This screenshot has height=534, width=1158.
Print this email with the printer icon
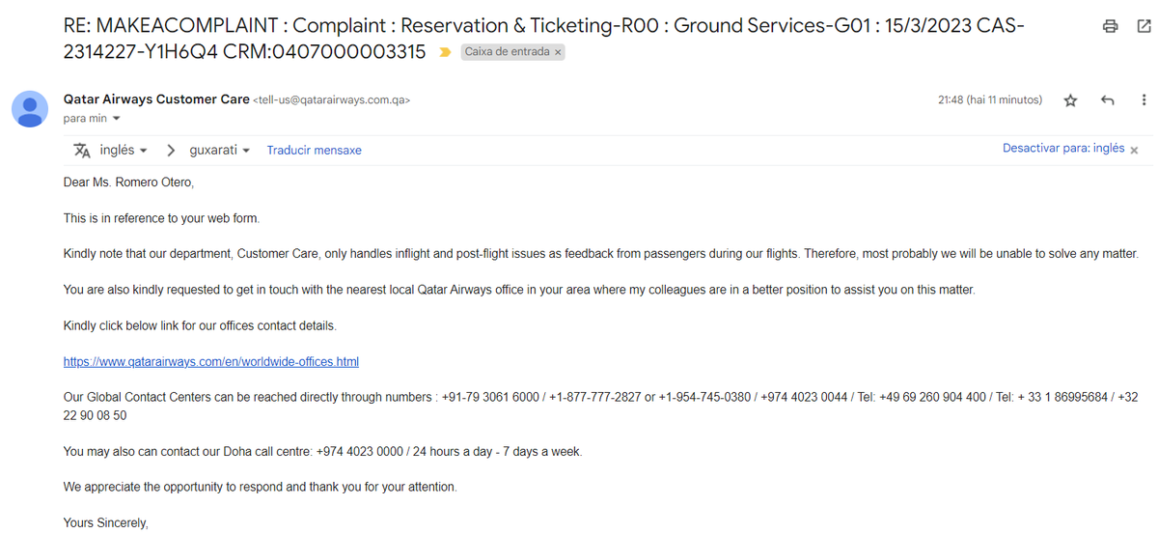pyautogui.click(x=1111, y=26)
